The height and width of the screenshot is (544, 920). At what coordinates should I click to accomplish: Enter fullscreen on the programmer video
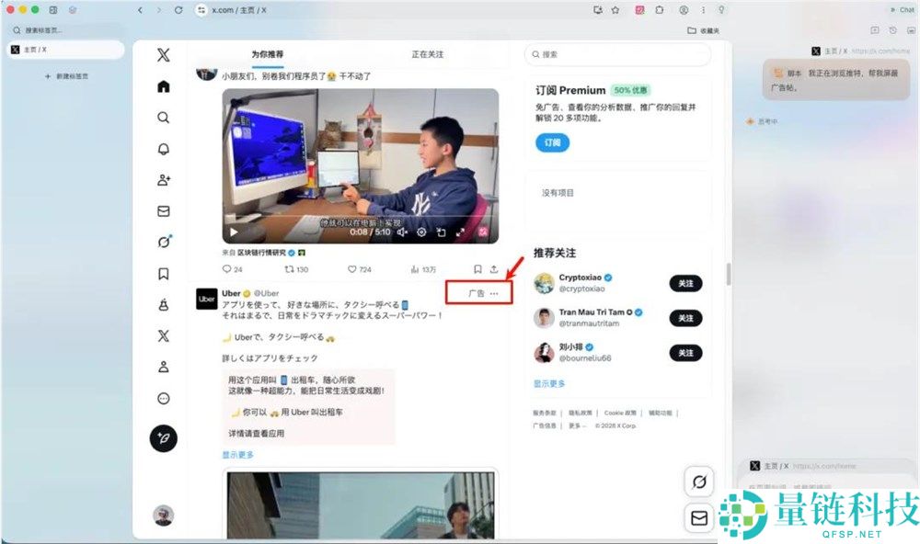(x=460, y=231)
